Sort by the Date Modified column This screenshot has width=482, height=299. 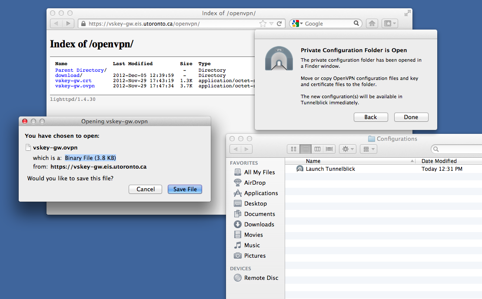coord(449,161)
